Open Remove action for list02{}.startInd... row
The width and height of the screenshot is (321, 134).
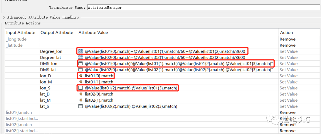[x=287, y=131]
